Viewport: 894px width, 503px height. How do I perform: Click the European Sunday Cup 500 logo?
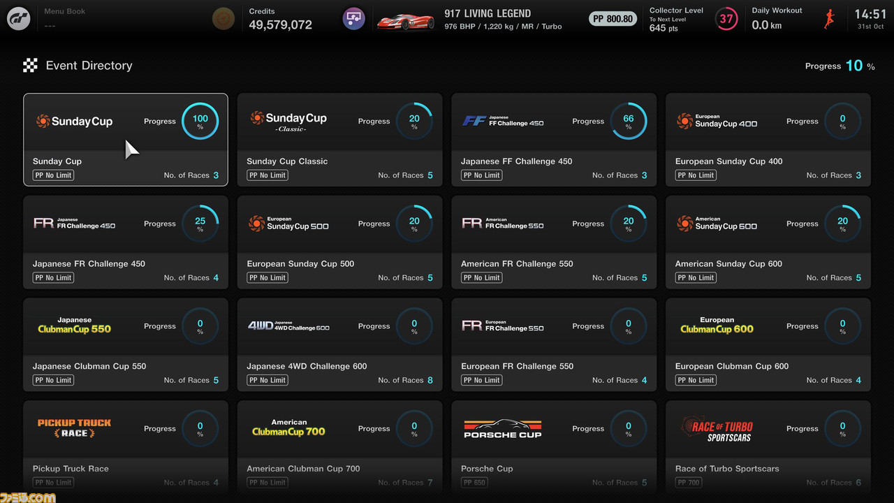point(288,224)
